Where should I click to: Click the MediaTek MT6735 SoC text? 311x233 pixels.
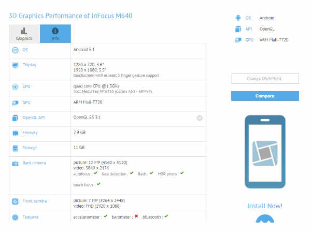[112, 92]
